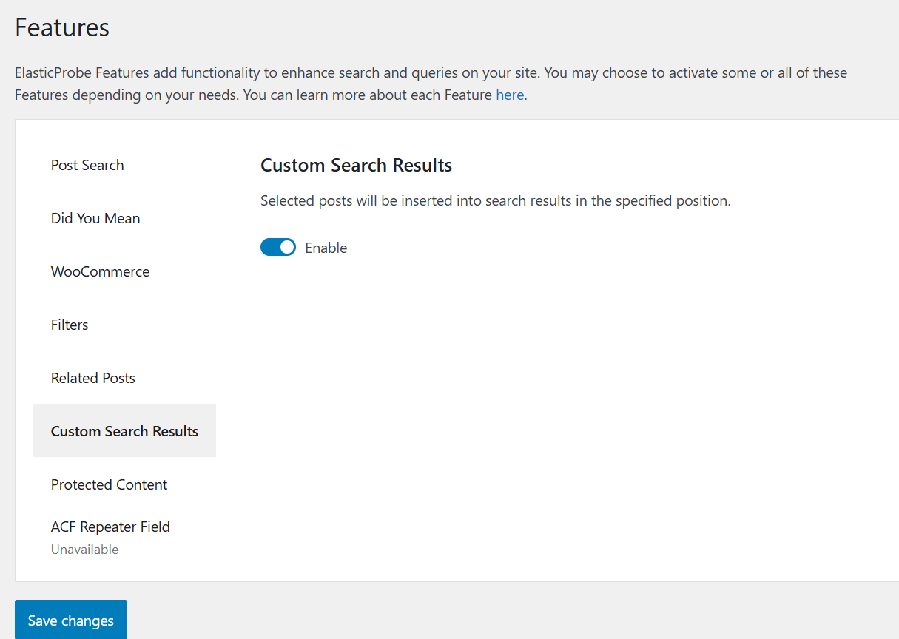Click the Features page heading
The width and height of the screenshot is (899, 639).
point(62,27)
